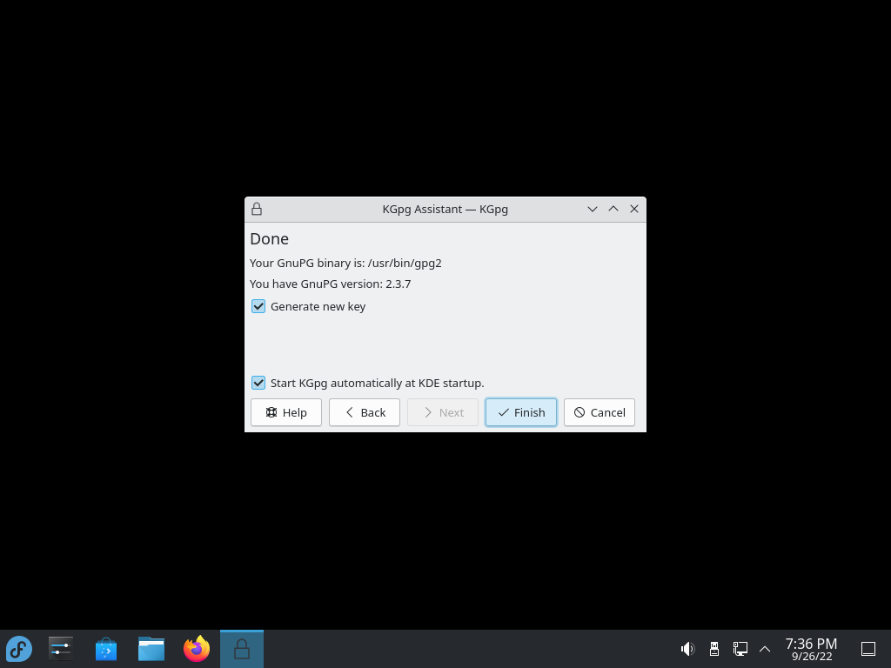This screenshot has height=668, width=891.
Task: Launch Firefox from the taskbar
Action: (x=197, y=649)
